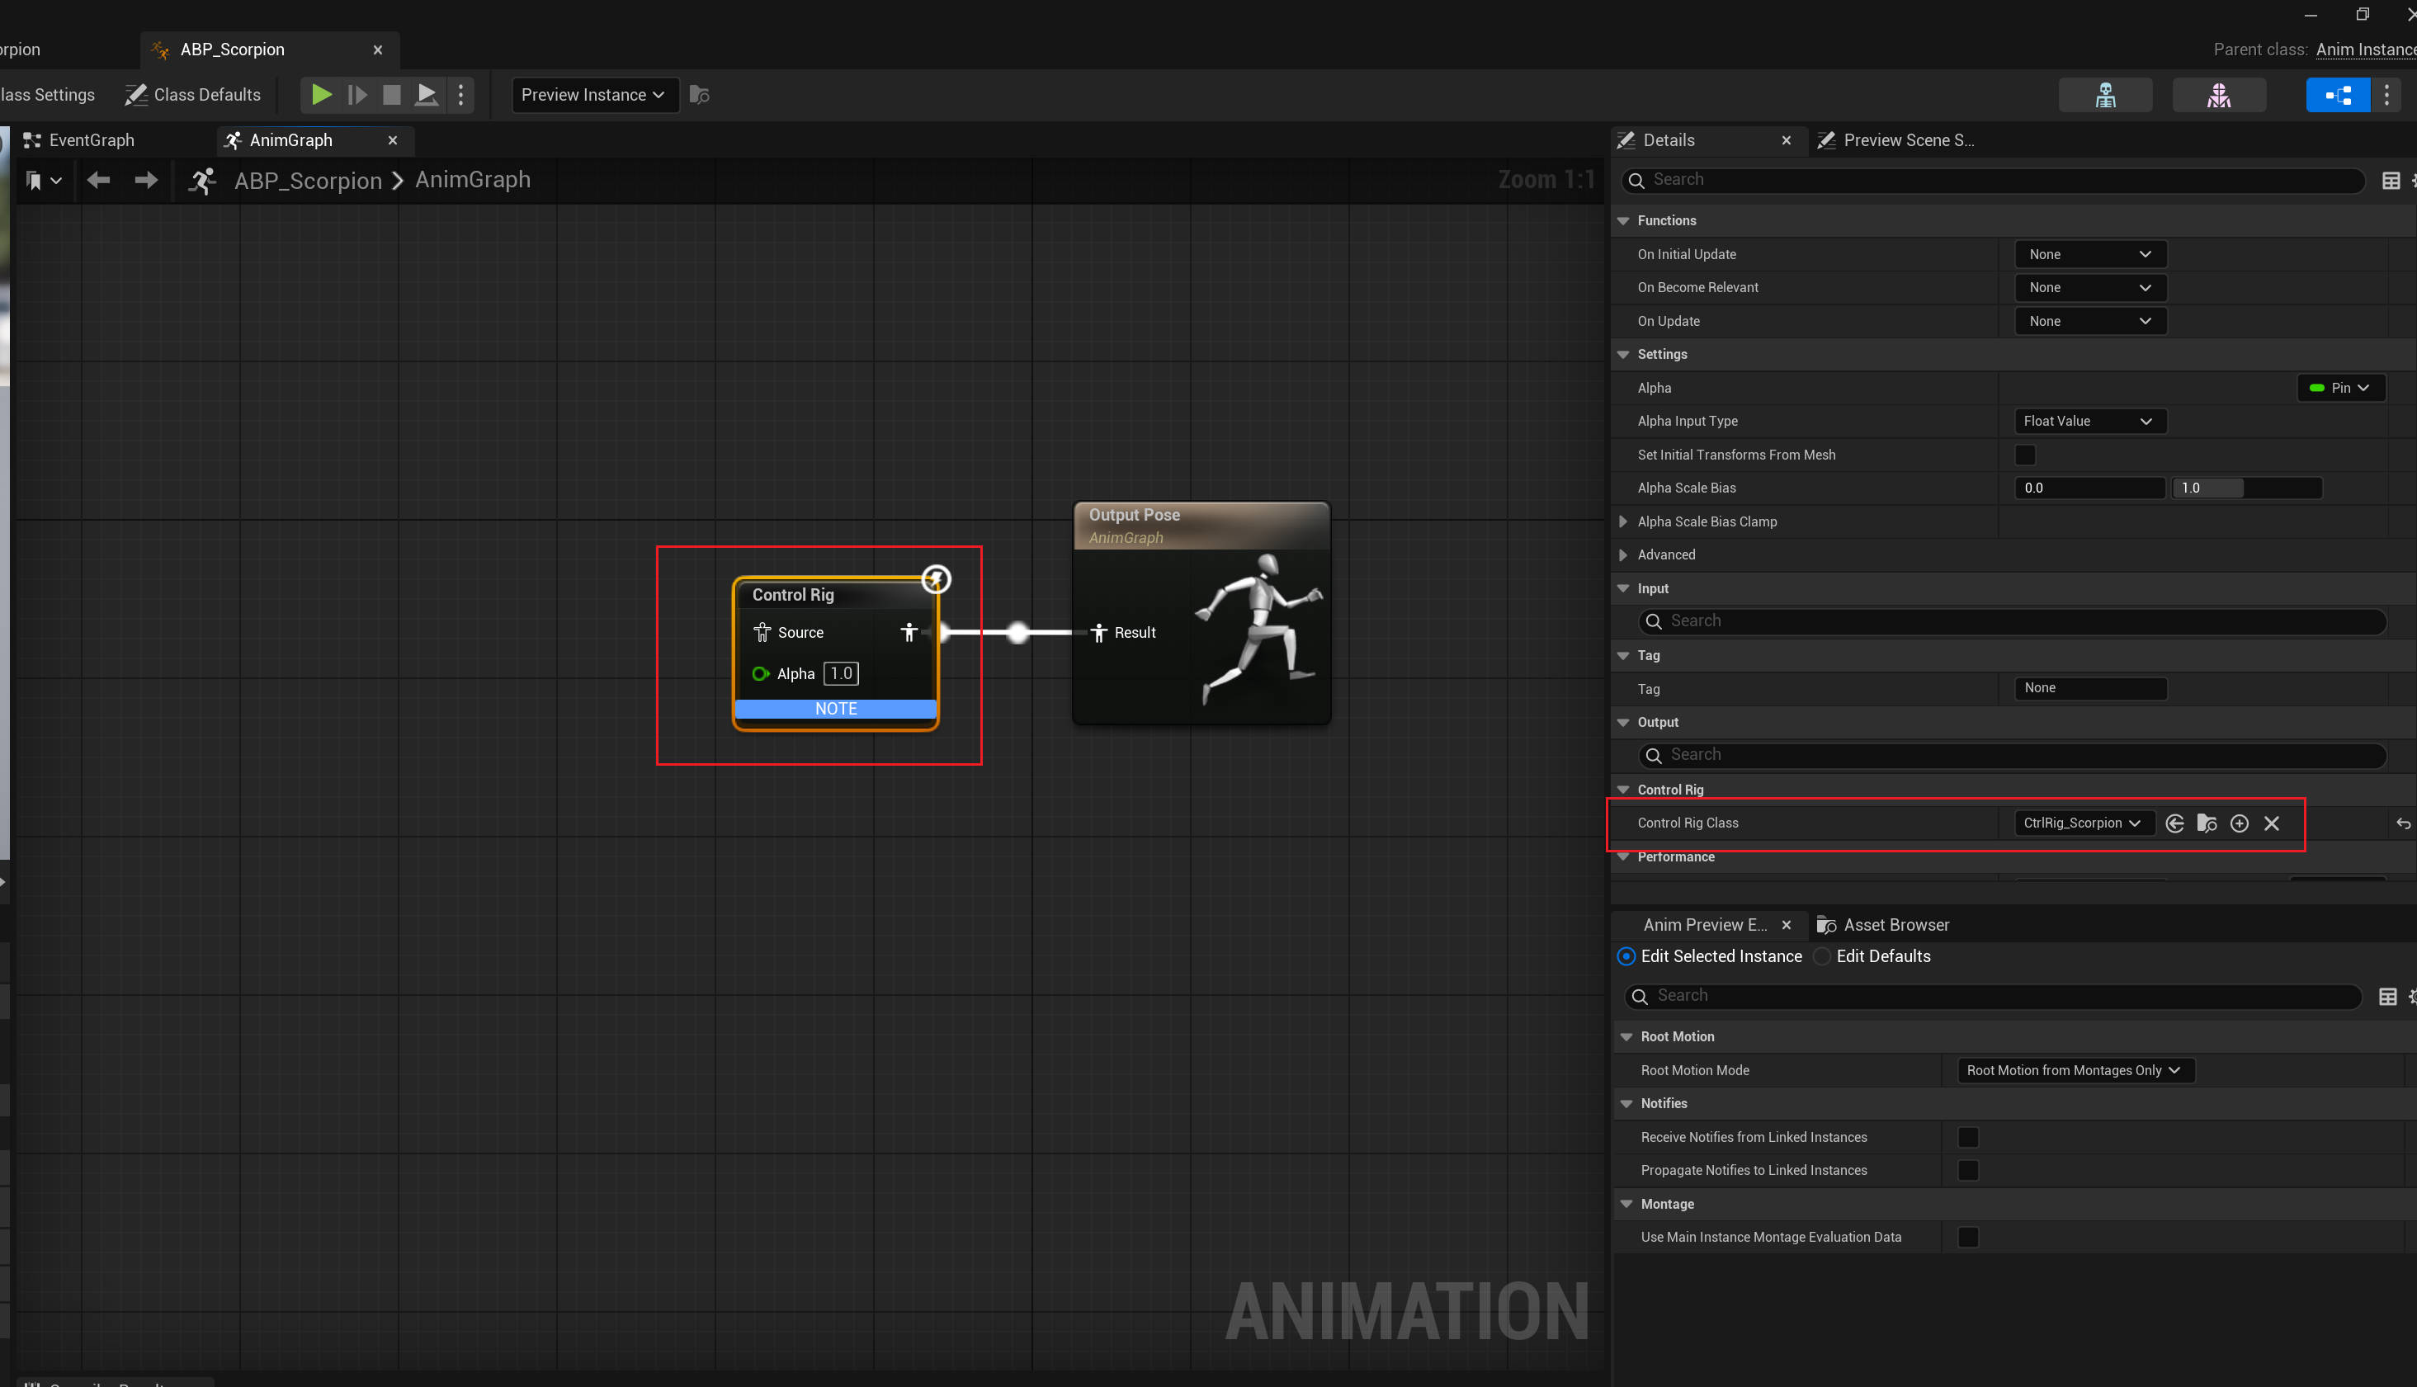This screenshot has height=1387, width=2417.
Task: Open the Asset Browser tab
Action: tap(1895, 924)
